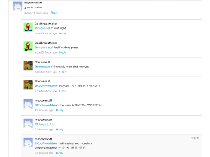Viewport: 210px width, 157px height.
Task: Open CoolProjexMaker username above 'Yeah right'
Action: [x=46, y=24]
